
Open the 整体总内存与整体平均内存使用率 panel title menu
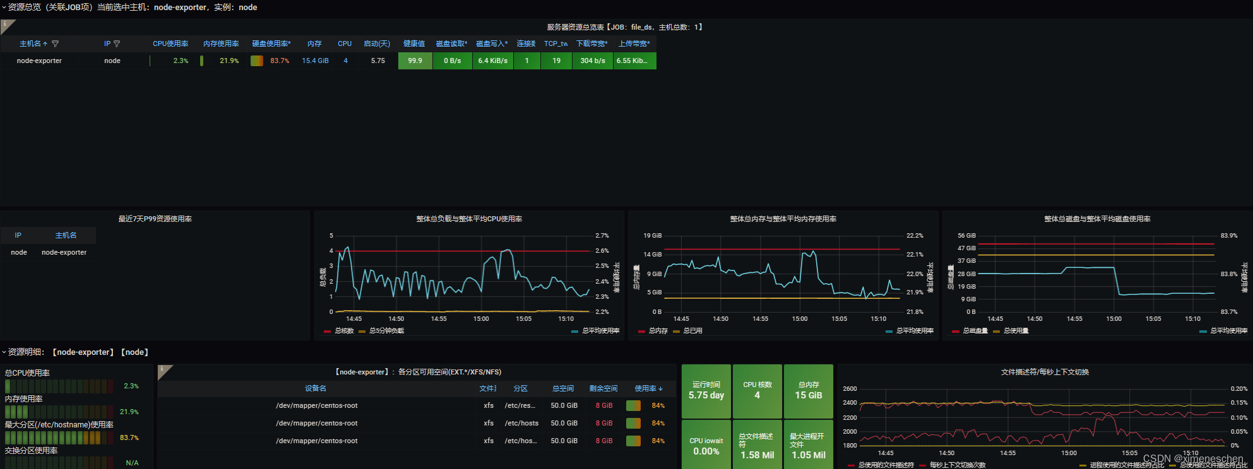point(783,219)
